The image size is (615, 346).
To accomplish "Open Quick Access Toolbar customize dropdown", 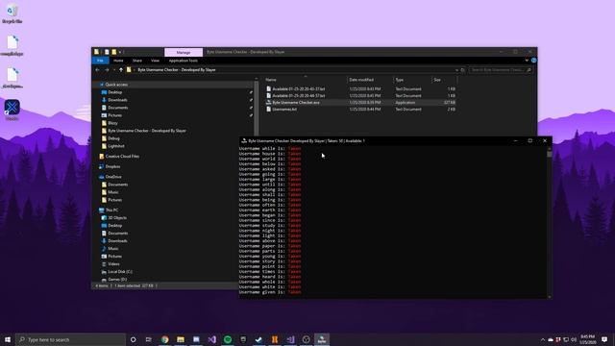I will [x=121, y=52].
